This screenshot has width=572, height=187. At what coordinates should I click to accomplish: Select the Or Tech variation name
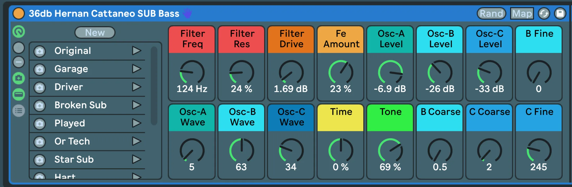click(x=72, y=141)
